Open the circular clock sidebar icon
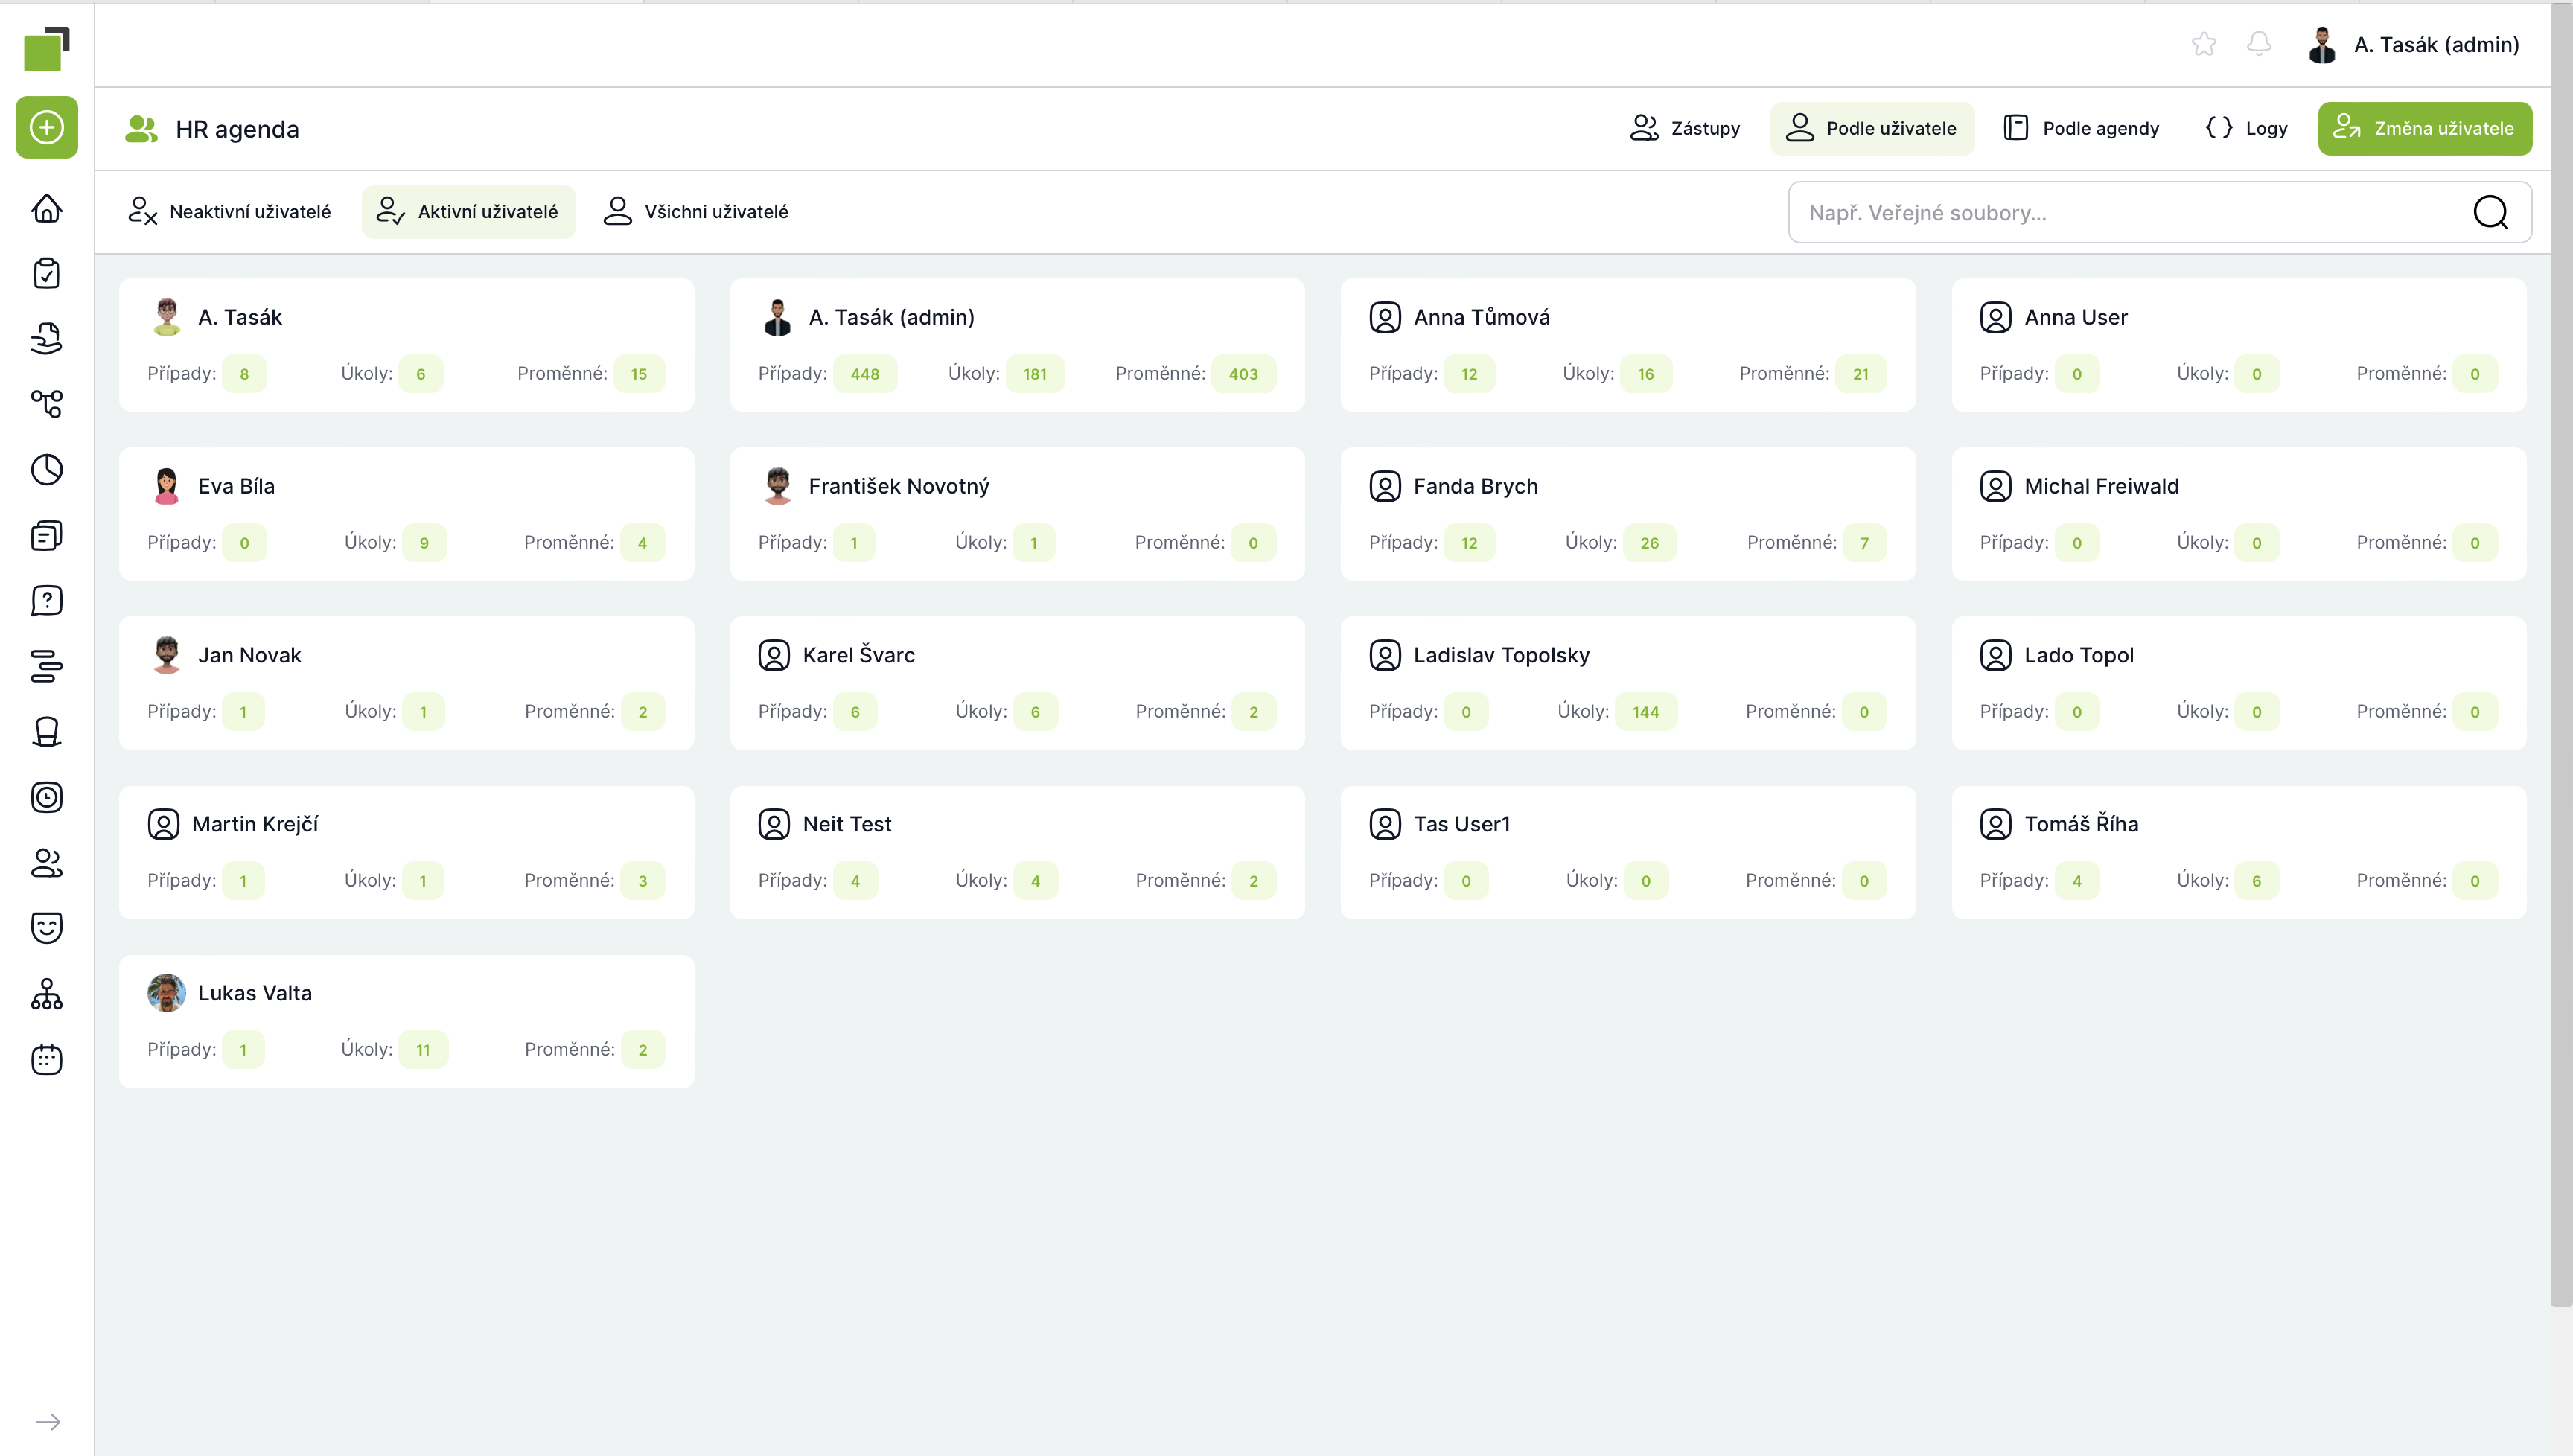Image resolution: width=2573 pixels, height=1456 pixels. (46, 797)
